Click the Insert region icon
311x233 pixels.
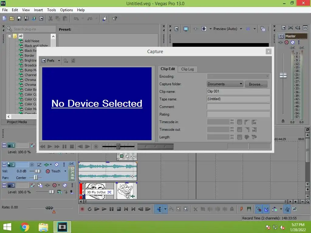[249, 209]
